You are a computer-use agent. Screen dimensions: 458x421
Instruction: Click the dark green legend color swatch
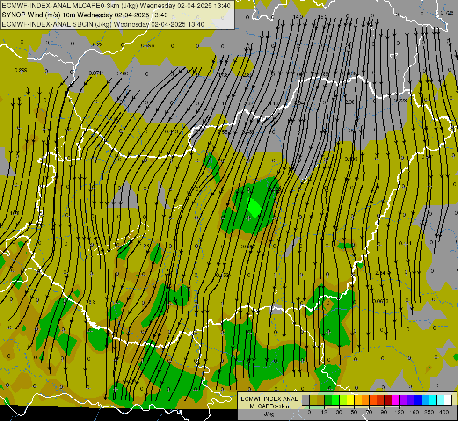328,400
